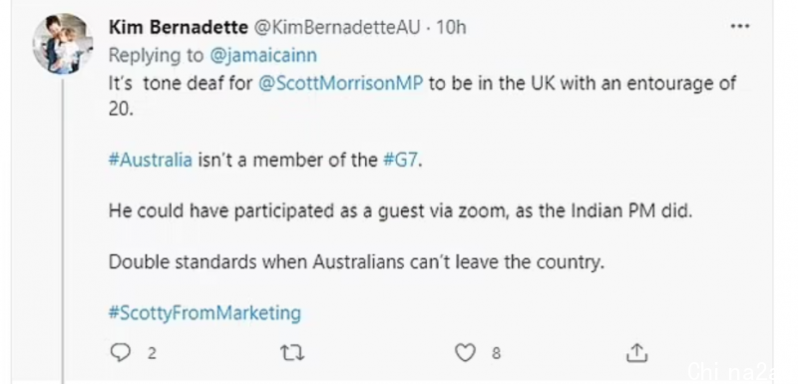Open the tweet's more options menu
The height and width of the screenshot is (384, 798).
pyautogui.click(x=739, y=27)
